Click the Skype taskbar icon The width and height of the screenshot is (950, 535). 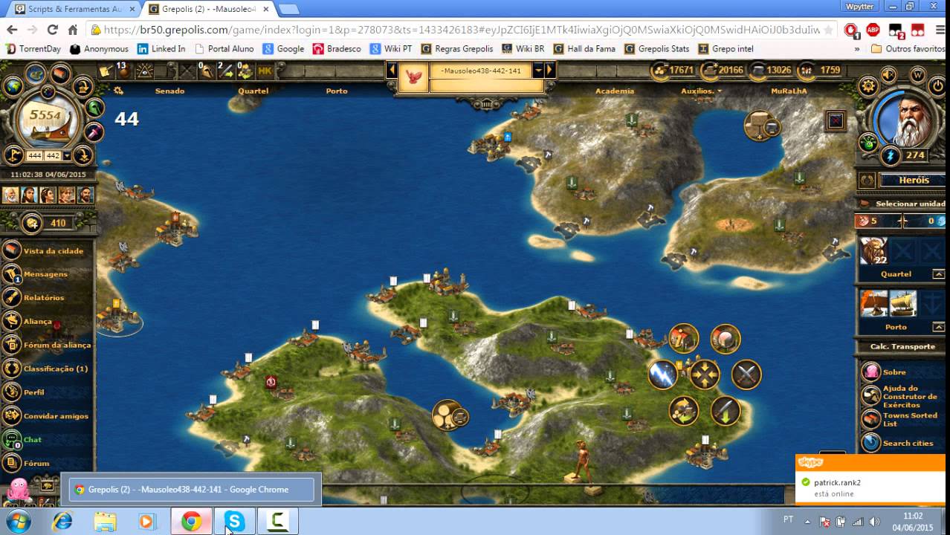point(235,522)
